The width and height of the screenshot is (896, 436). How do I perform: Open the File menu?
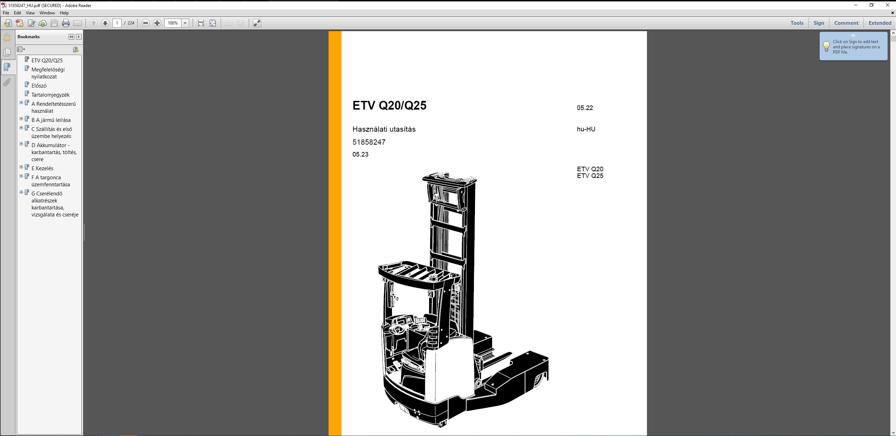(6, 13)
